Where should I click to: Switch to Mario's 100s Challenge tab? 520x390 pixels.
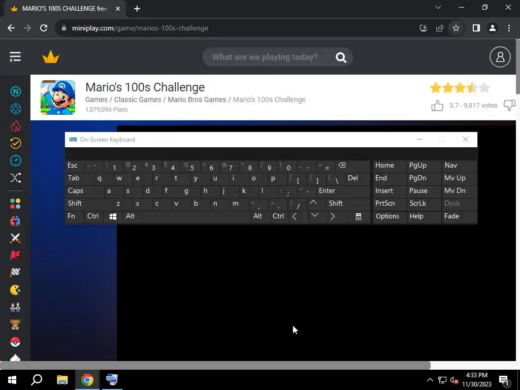click(64, 9)
